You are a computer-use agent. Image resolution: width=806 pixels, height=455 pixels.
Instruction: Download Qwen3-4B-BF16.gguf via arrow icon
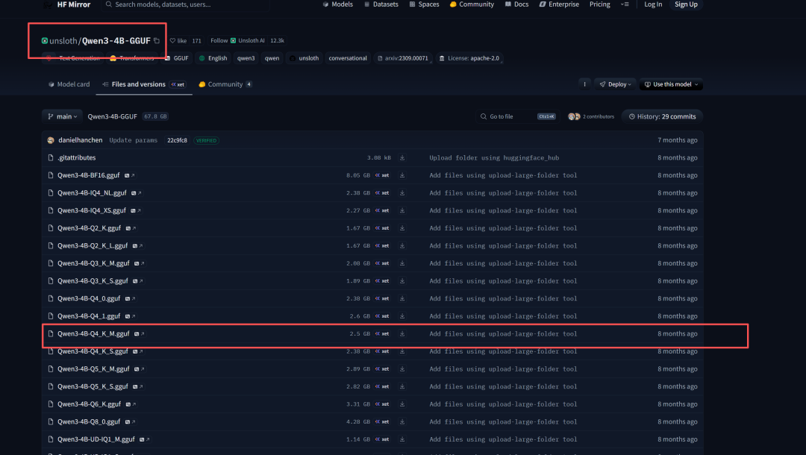point(402,175)
